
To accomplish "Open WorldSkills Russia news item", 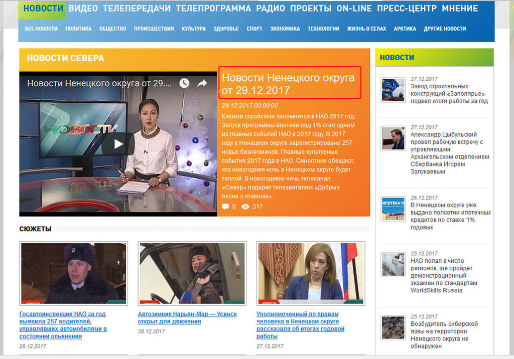I will point(444,275).
